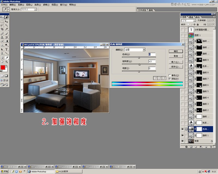Select the Brush tool
The width and height of the screenshot is (218, 174).
tap(6, 34)
